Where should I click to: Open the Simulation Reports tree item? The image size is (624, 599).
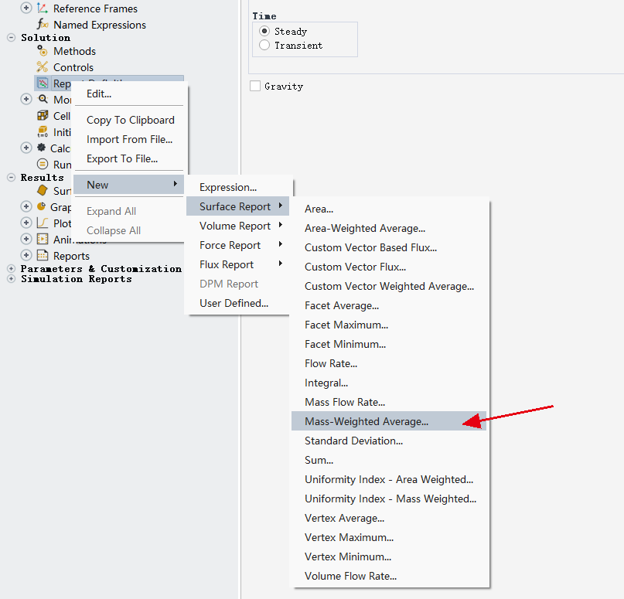pyautogui.click(x=76, y=279)
